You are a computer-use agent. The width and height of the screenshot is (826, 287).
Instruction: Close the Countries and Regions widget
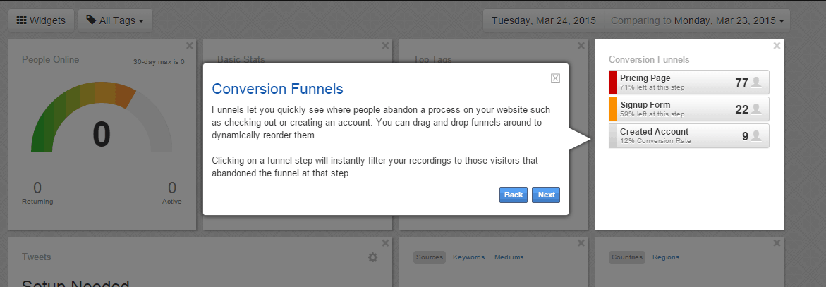coord(777,243)
